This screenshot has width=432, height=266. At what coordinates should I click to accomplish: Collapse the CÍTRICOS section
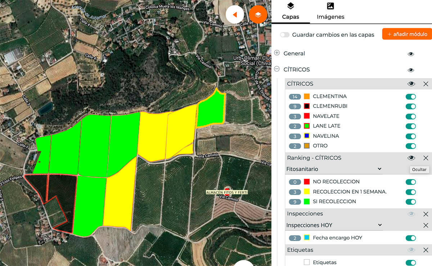point(277,68)
